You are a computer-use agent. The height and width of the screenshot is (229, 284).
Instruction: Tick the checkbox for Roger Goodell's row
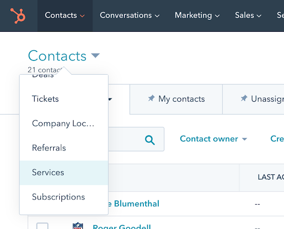[x=42, y=226]
